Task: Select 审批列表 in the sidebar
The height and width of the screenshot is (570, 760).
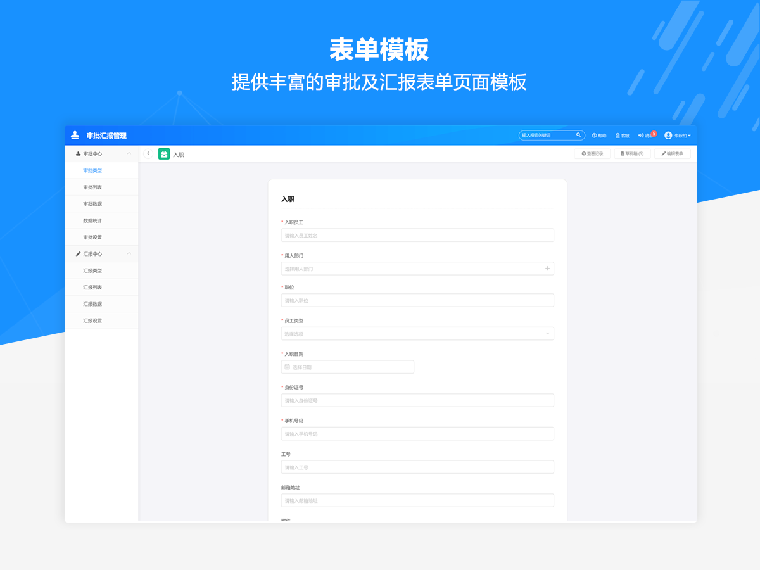Action: (92, 187)
